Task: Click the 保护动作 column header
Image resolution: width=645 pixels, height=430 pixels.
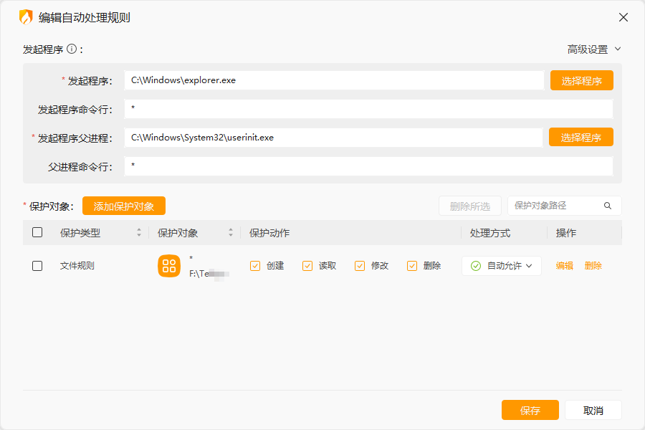Action: coord(269,233)
